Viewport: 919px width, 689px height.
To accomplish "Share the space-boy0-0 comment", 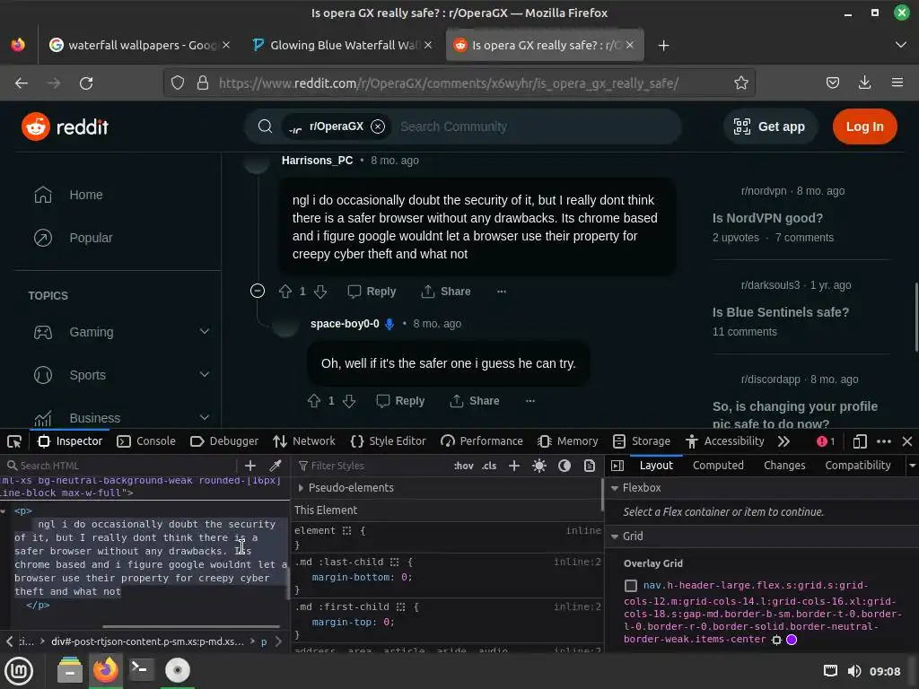I will 474,401.
